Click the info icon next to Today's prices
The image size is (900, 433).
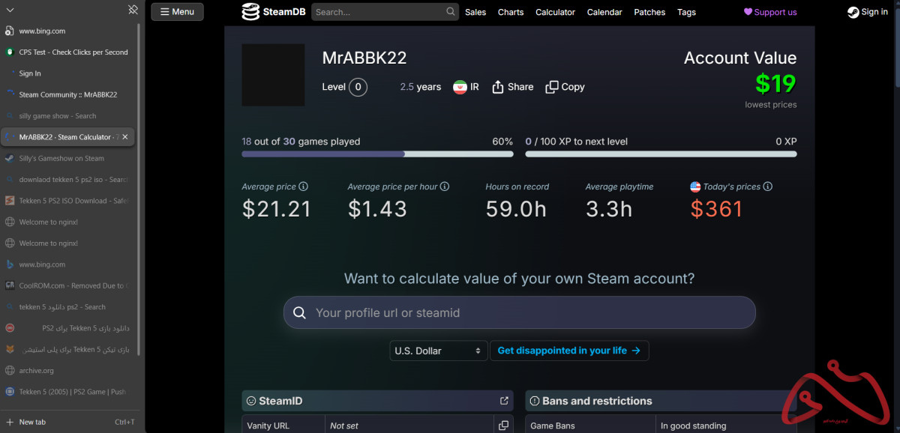[x=768, y=187]
